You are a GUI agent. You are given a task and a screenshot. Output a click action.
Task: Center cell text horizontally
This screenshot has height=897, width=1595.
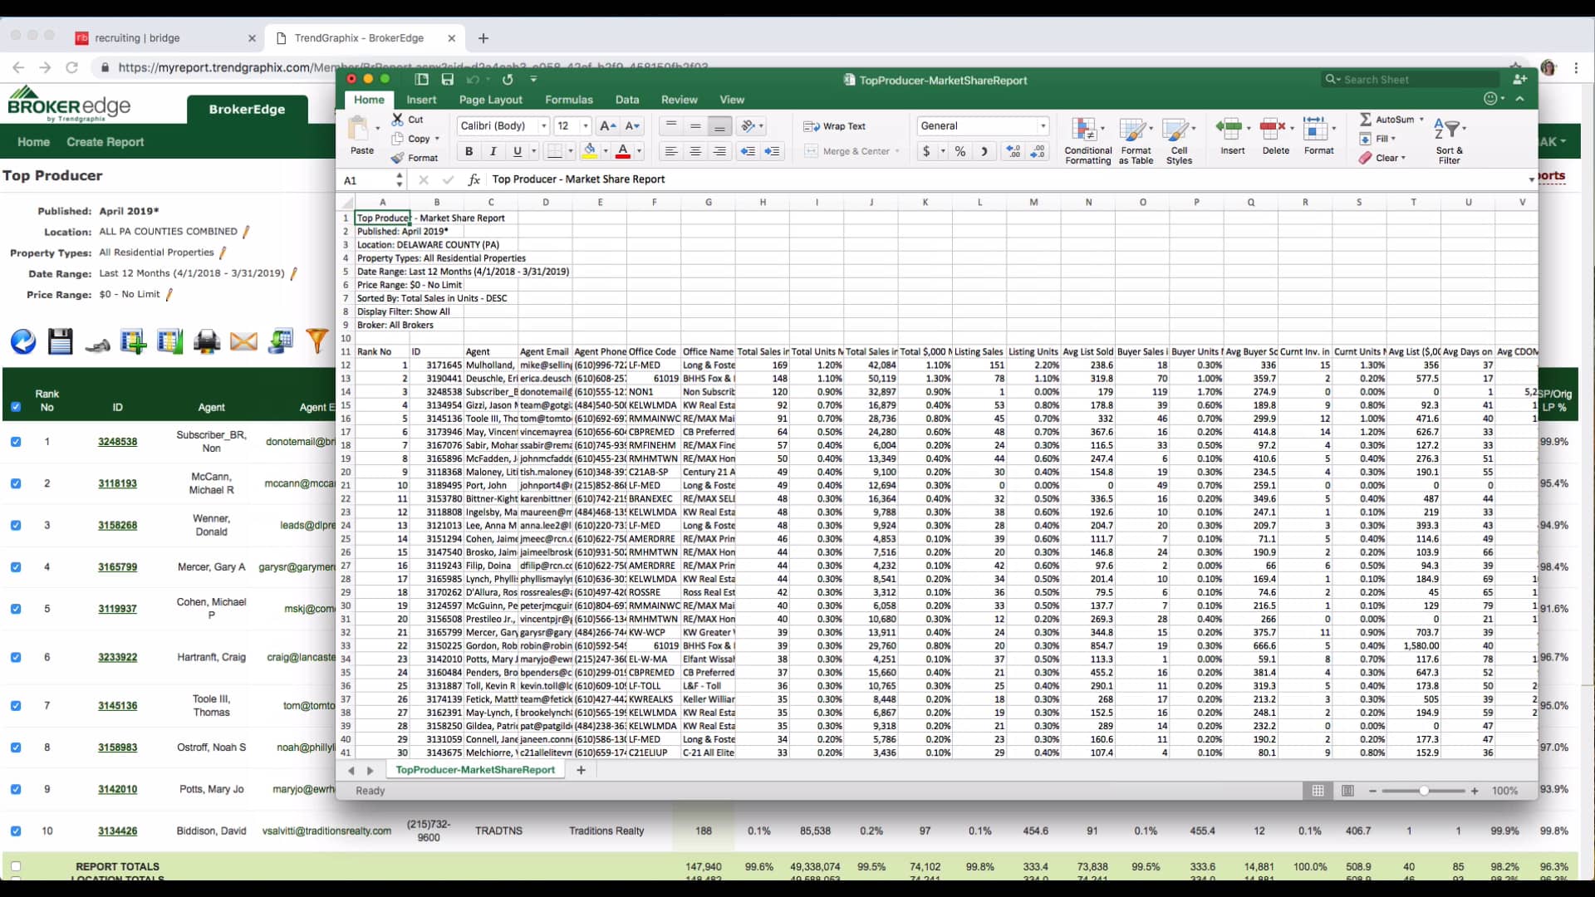[695, 151]
